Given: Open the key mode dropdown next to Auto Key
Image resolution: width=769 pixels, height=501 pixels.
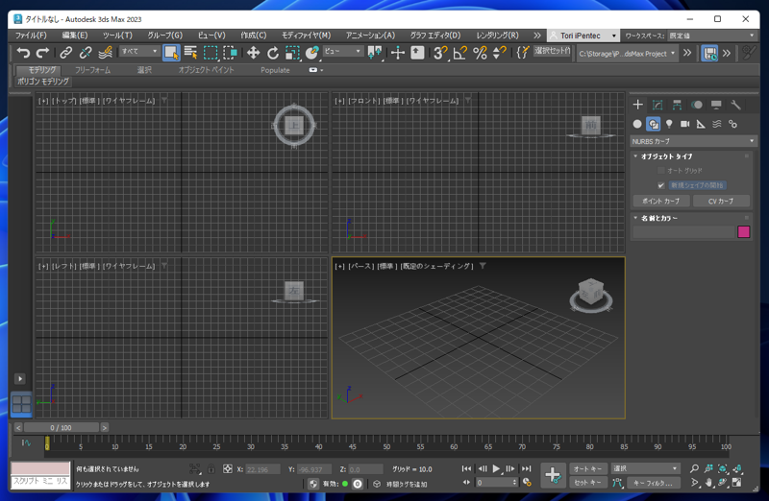Looking at the screenshot, I should tap(645, 468).
